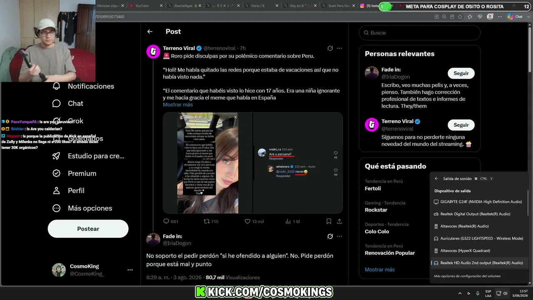The height and width of the screenshot is (300, 533).
Task: Click the Grok icon on Terreno Viral's post
Action: [x=330, y=48]
